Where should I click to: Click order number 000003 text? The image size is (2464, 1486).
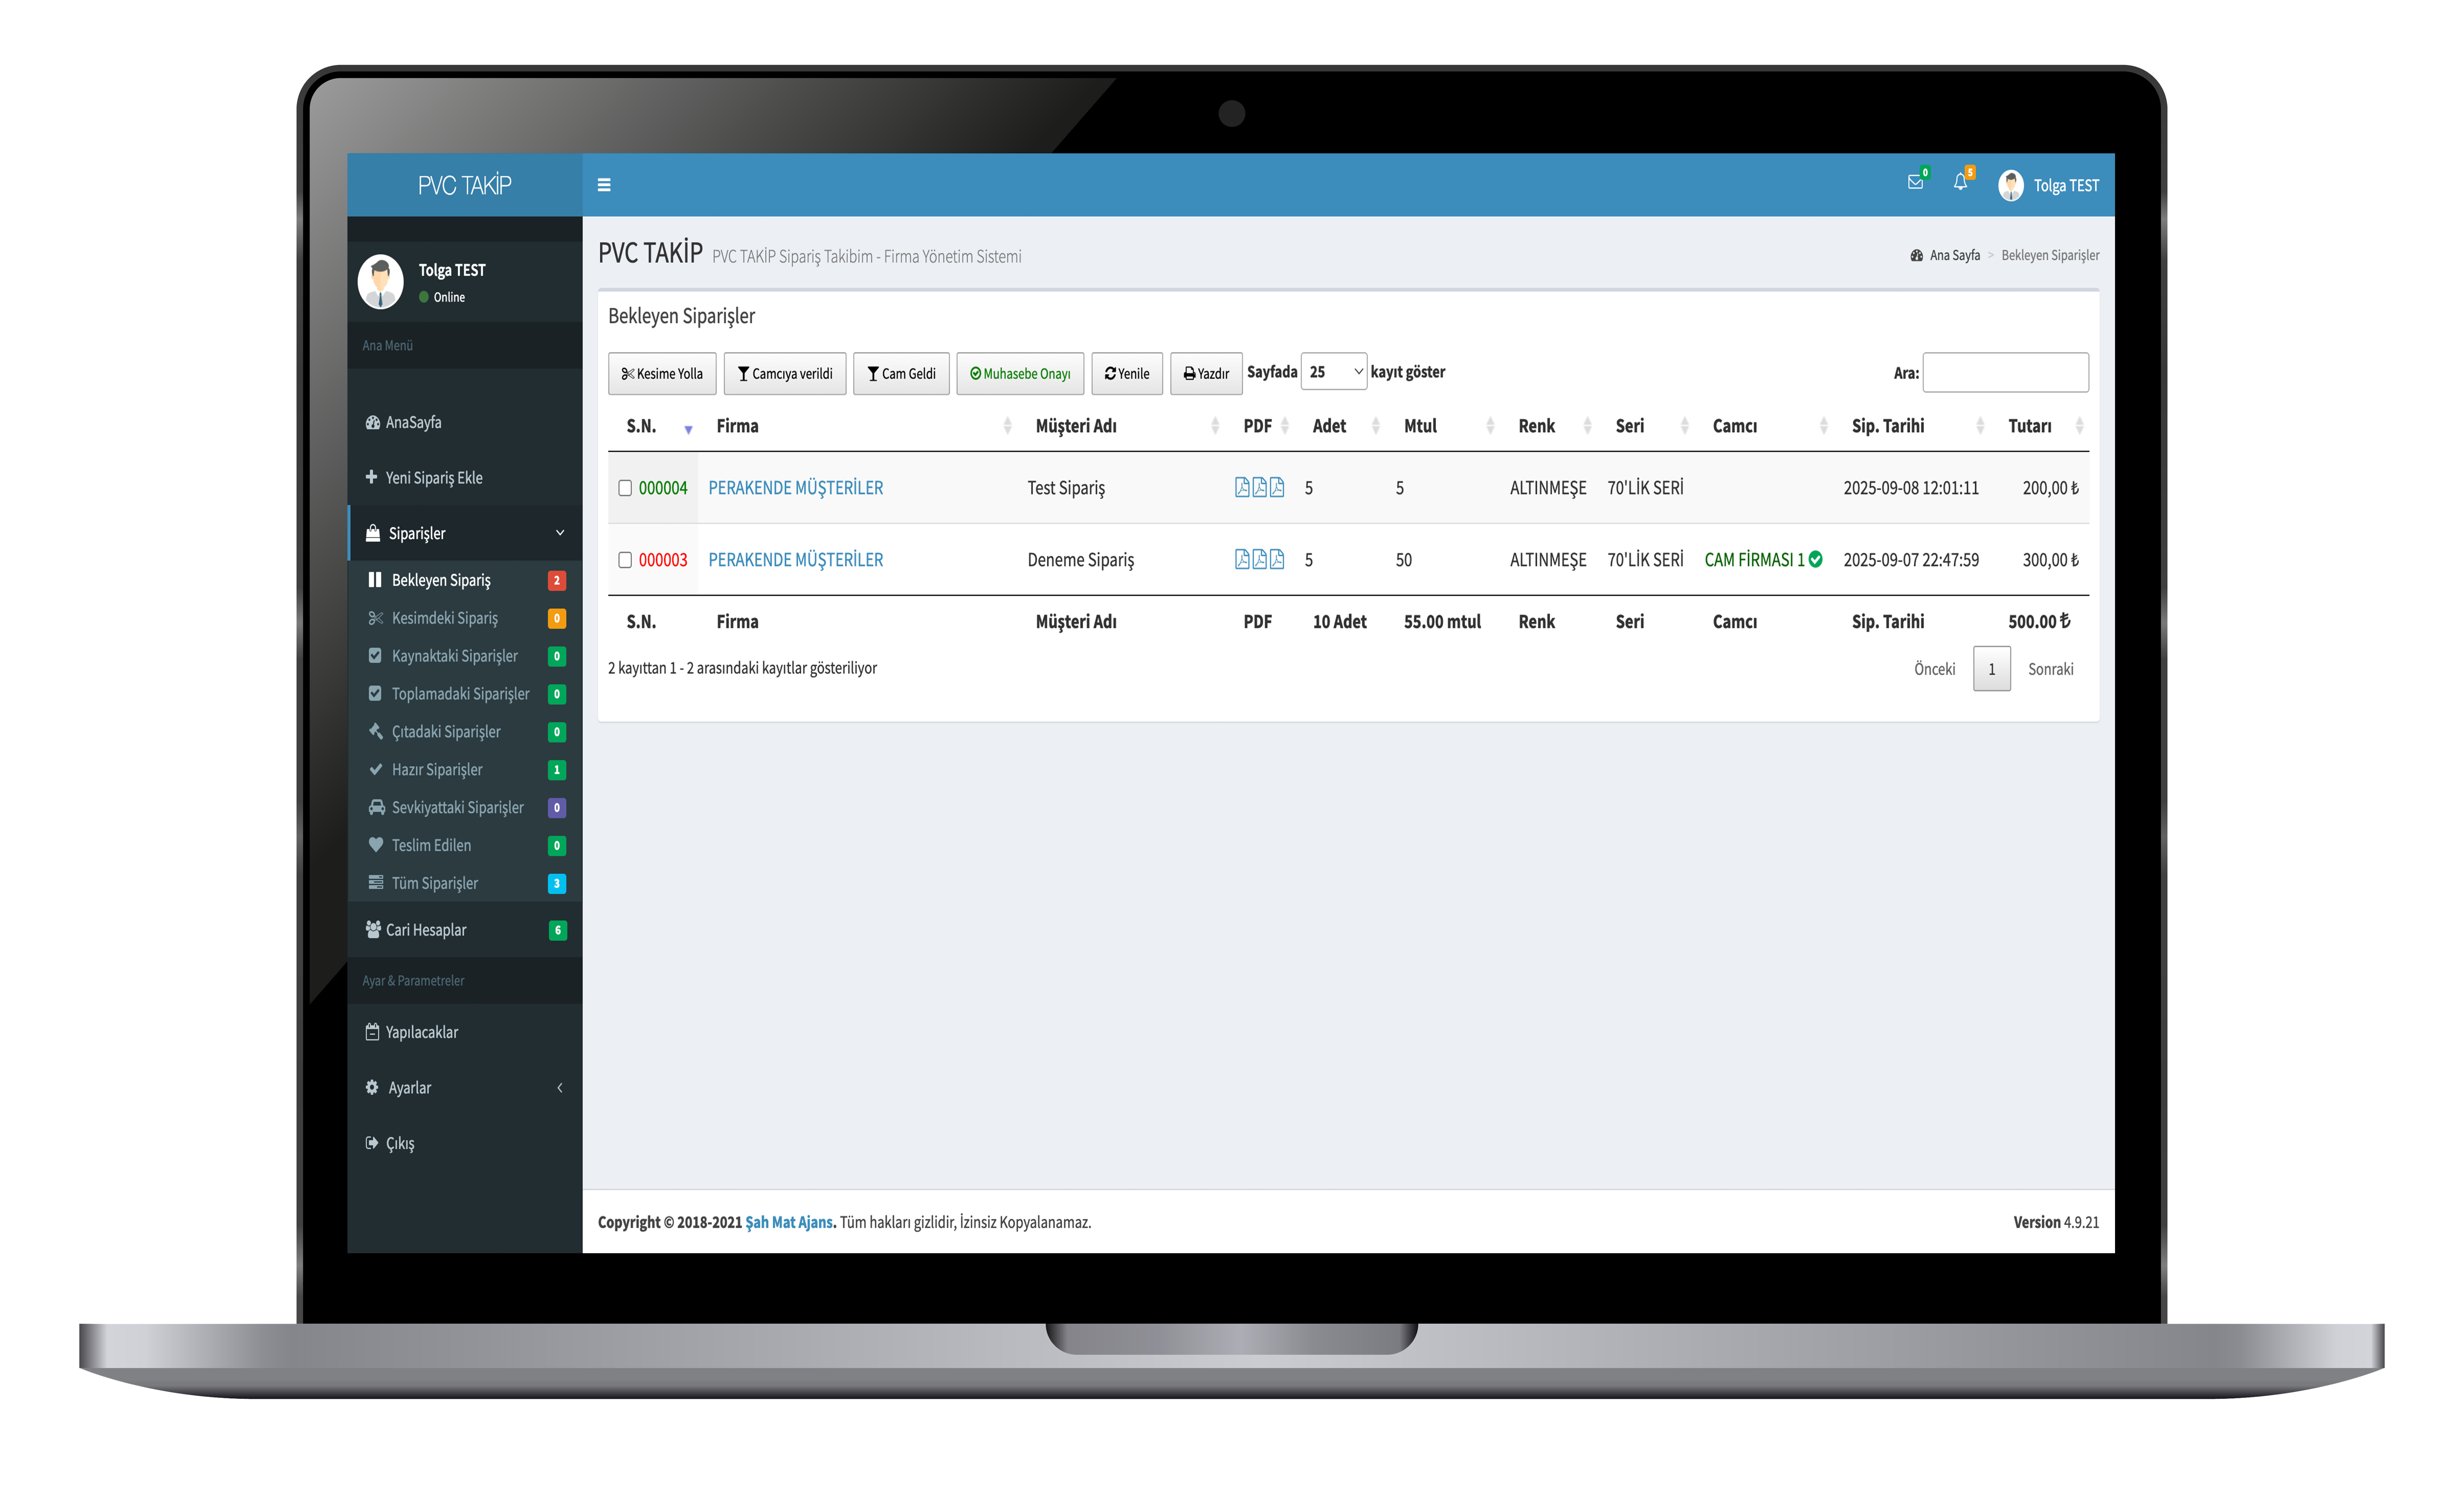pos(663,560)
